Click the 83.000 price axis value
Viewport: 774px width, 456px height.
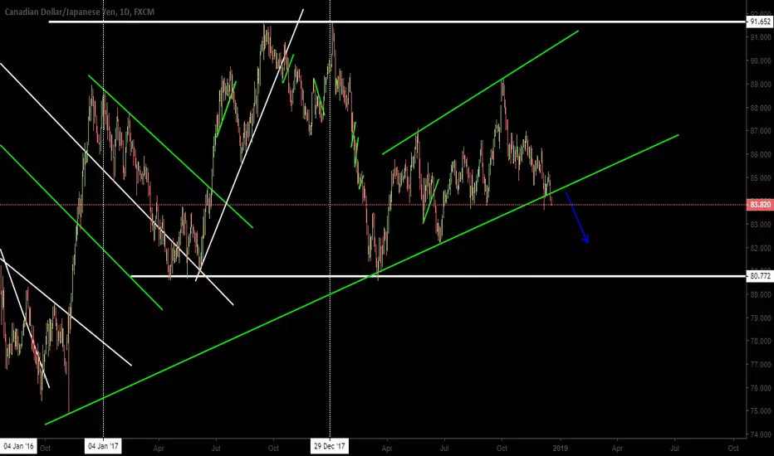tap(761, 225)
